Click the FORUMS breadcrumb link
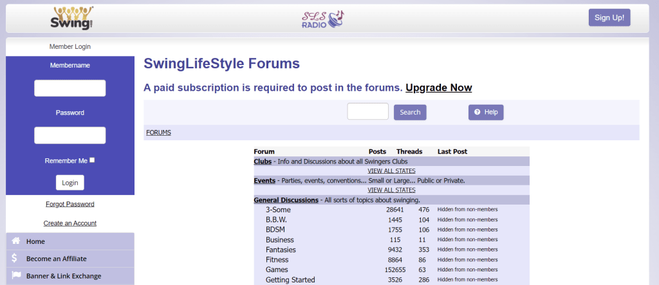This screenshot has width=659, height=285. click(158, 133)
